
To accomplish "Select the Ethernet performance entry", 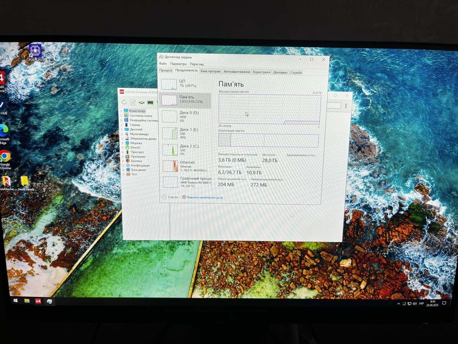I will (187, 166).
